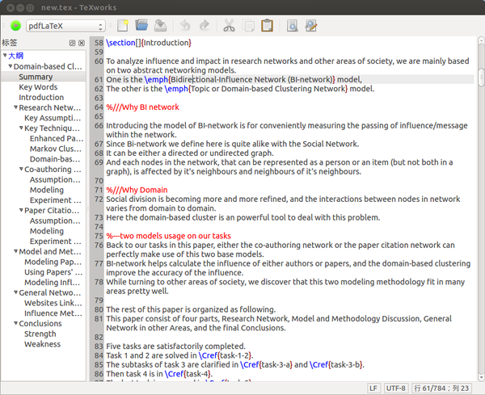Click the scrollbar down arrow
This screenshot has width=485, height=395.
point(481,378)
